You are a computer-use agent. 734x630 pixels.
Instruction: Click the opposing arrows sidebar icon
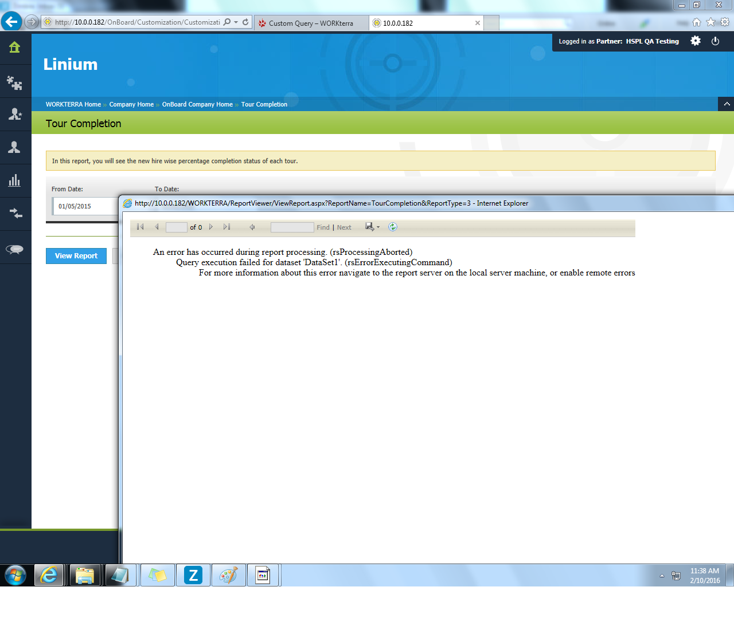(x=15, y=214)
